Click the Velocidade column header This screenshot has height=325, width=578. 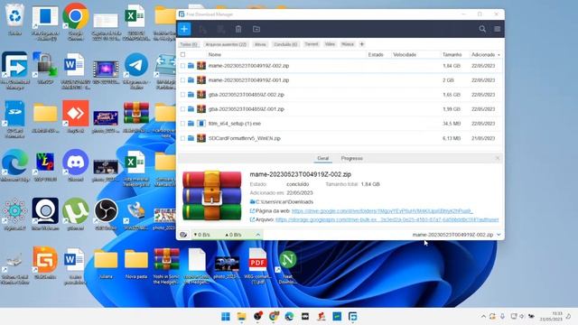tap(405, 54)
